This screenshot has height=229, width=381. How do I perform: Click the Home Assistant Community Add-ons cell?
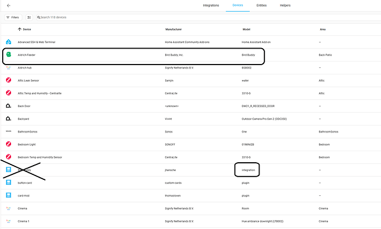click(187, 42)
